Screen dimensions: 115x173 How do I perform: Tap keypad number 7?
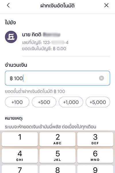click(x=20, y=169)
